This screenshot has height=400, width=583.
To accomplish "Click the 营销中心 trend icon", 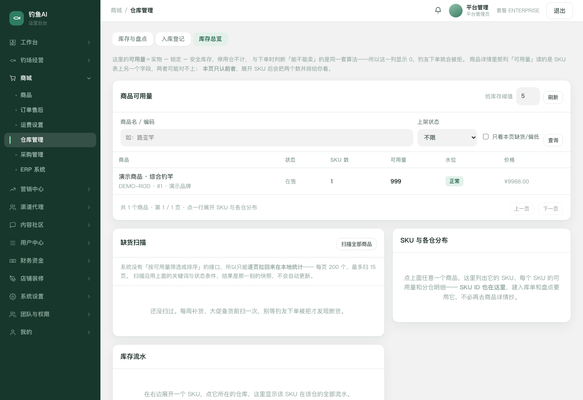I will point(13,189).
